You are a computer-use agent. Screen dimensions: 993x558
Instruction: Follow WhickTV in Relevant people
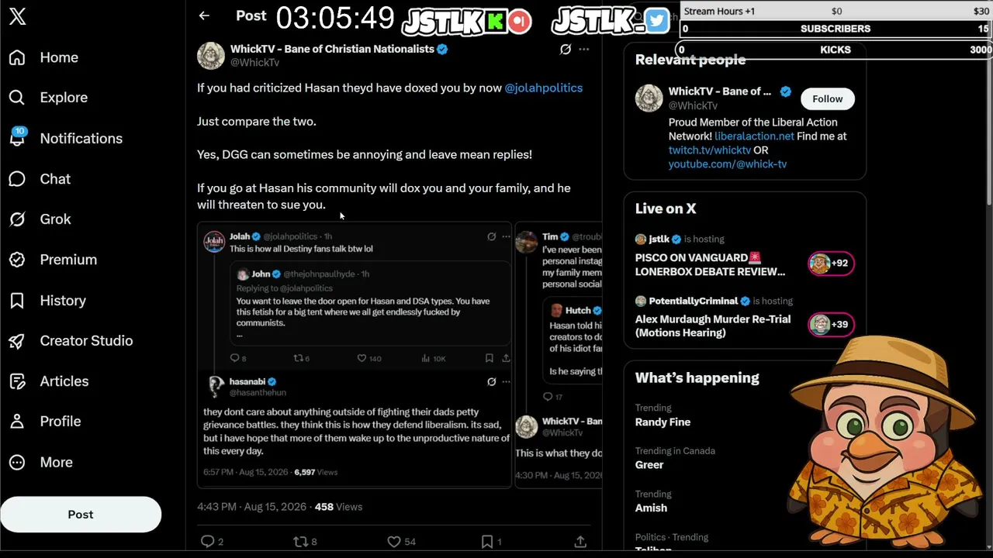point(828,98)
